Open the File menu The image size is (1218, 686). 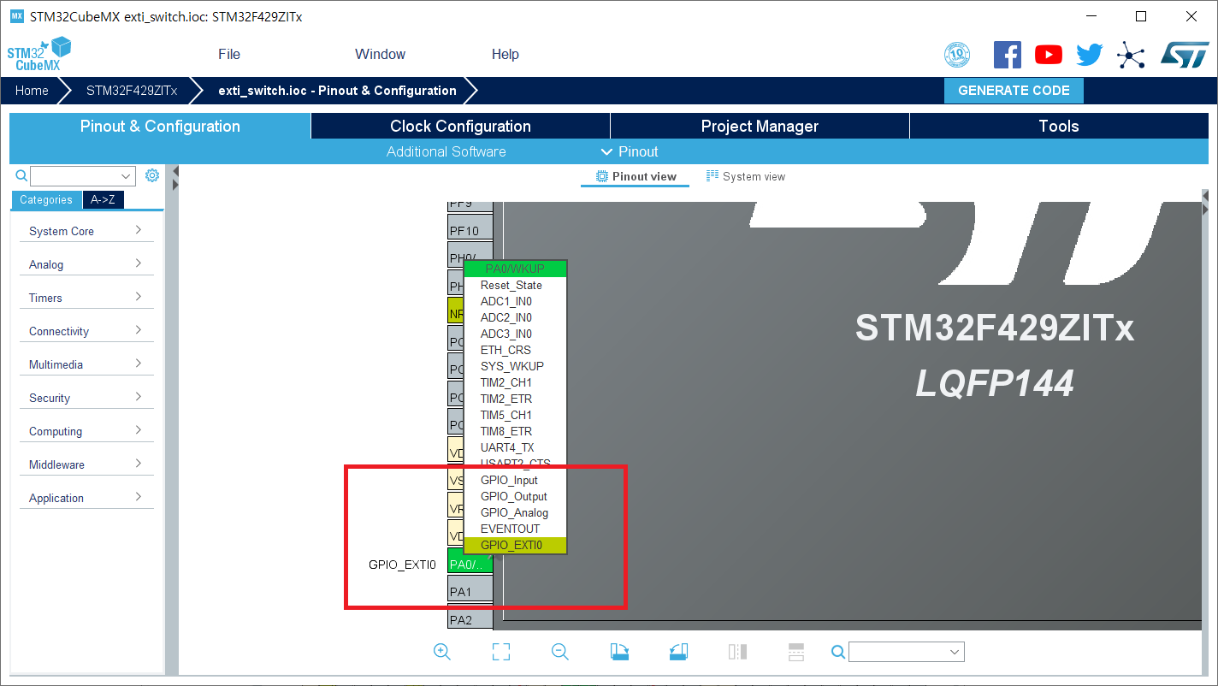pyautogui.click(x=229, y=54)
